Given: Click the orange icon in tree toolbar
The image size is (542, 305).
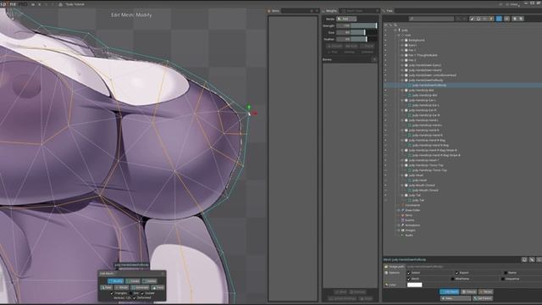Looking at the screenshot, I should click(491, 19).
